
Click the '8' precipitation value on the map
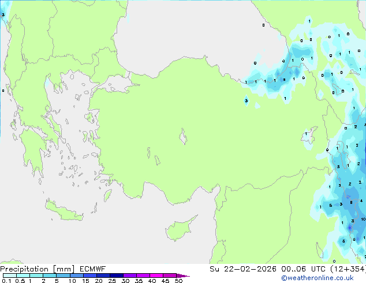[x=352, y=203]
